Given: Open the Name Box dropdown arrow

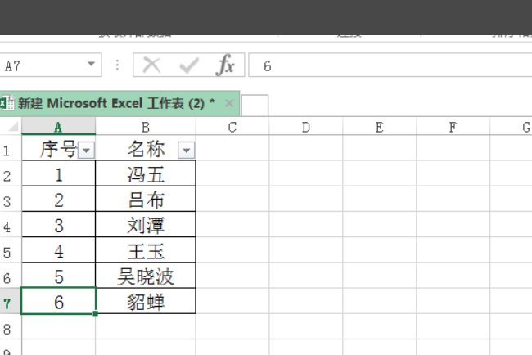Looking at the screenshot, I should pyautogui.click(x=91, y=64).
